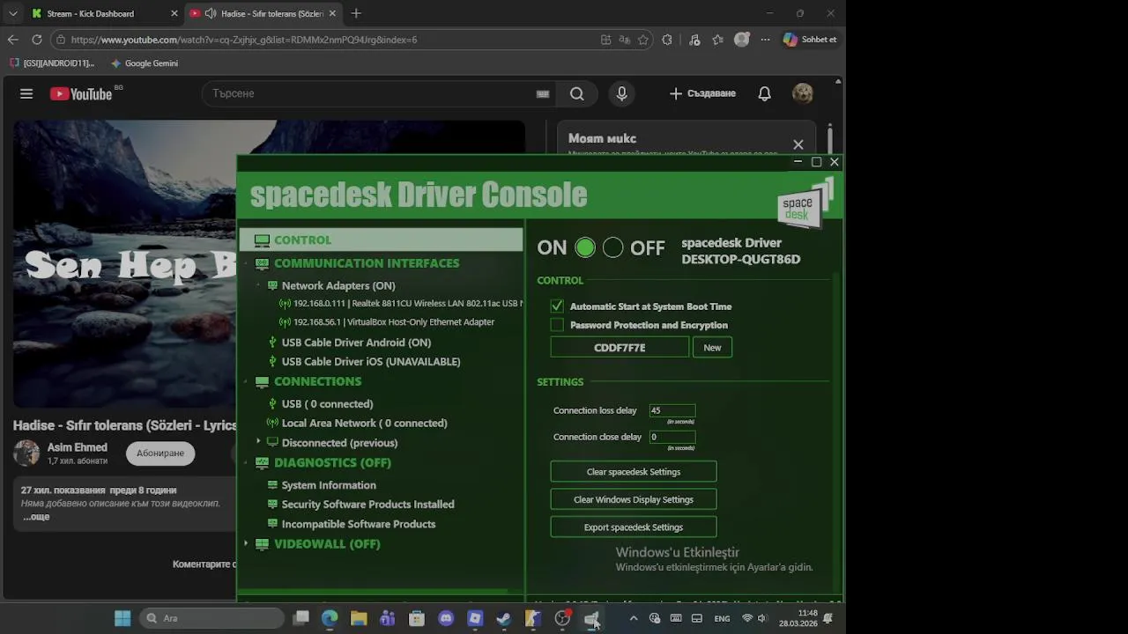Click the Edge Extensions puzzle icon
The width and height of the screenshot is (1128, 634).
pos(666,40)
